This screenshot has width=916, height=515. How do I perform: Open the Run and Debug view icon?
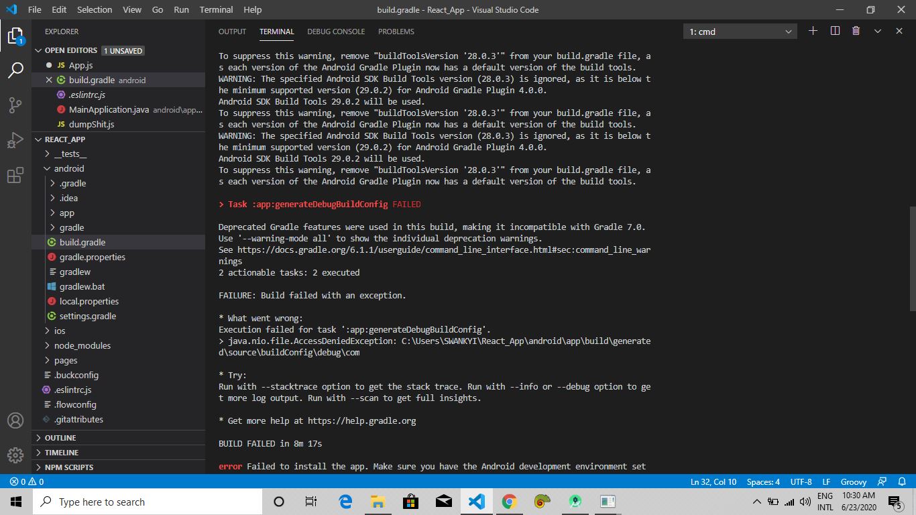coord(15,140)
